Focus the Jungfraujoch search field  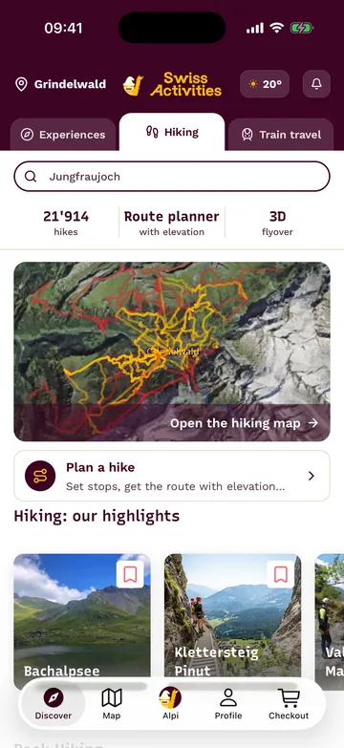(x=172, y=177)
